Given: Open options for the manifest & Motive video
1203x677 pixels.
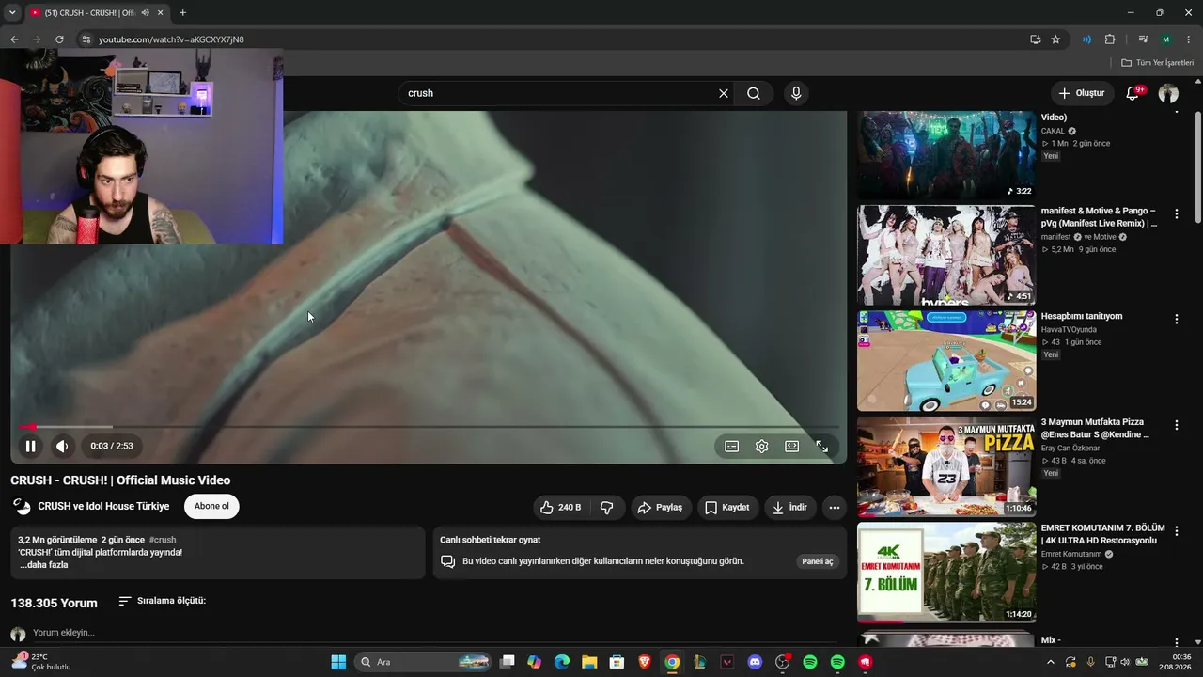Looking at the screenshot, I should (1176, 214).
